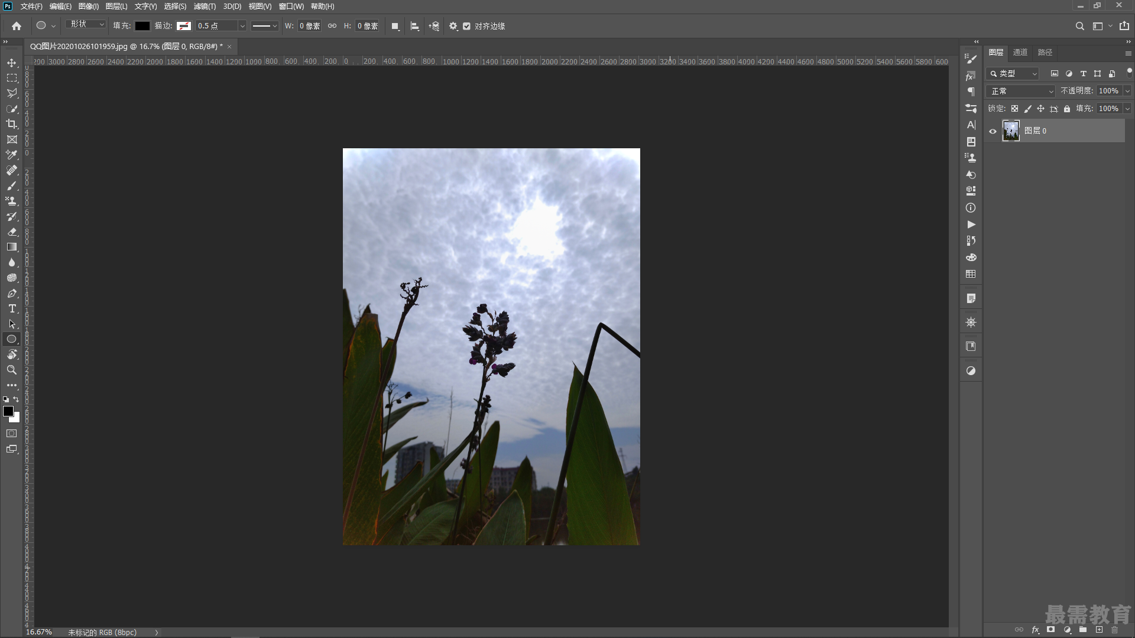Open the 类型 layer filter dropdown
Image resolution: width=1135 pixels, height=638 pixels.
[x=1013, y=74]
